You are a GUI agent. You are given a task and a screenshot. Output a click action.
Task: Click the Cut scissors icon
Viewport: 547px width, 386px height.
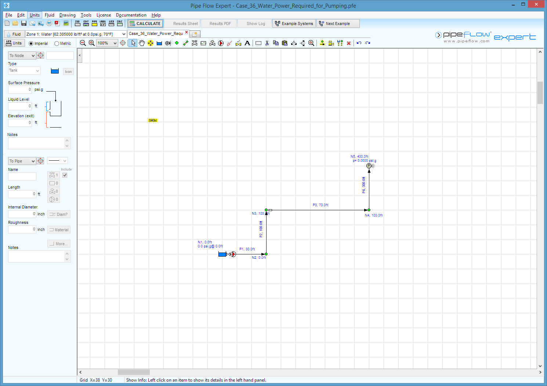pyautogui.click(x=267, y=43)
